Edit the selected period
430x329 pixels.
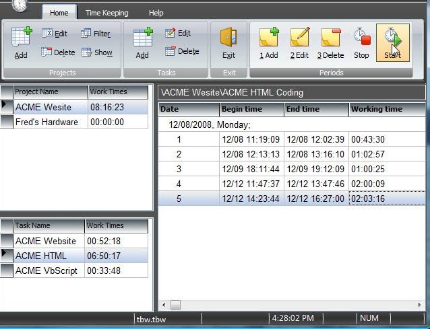(x=299, y=43)
